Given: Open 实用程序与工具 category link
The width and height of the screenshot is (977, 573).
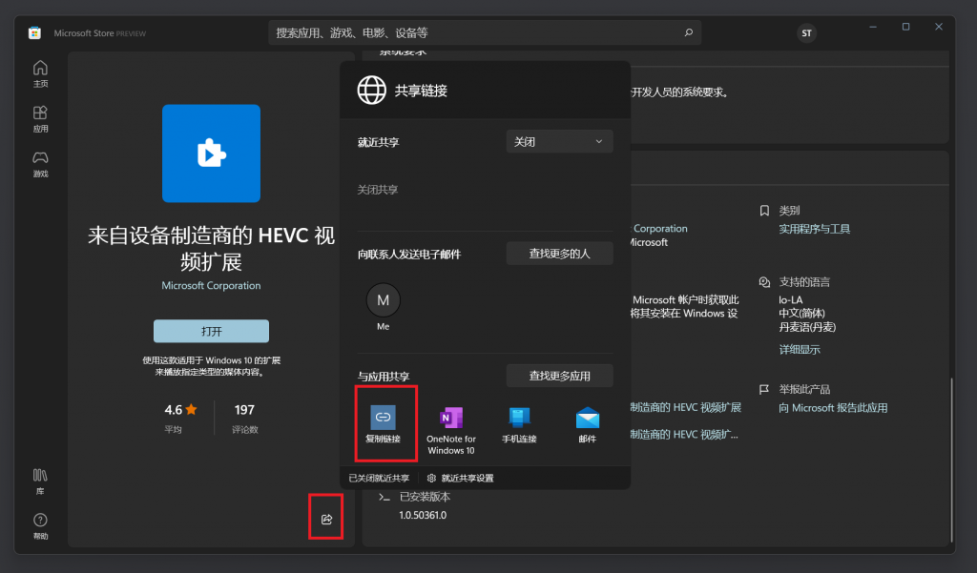Looking at the screenshot, I should pos(815,229).
